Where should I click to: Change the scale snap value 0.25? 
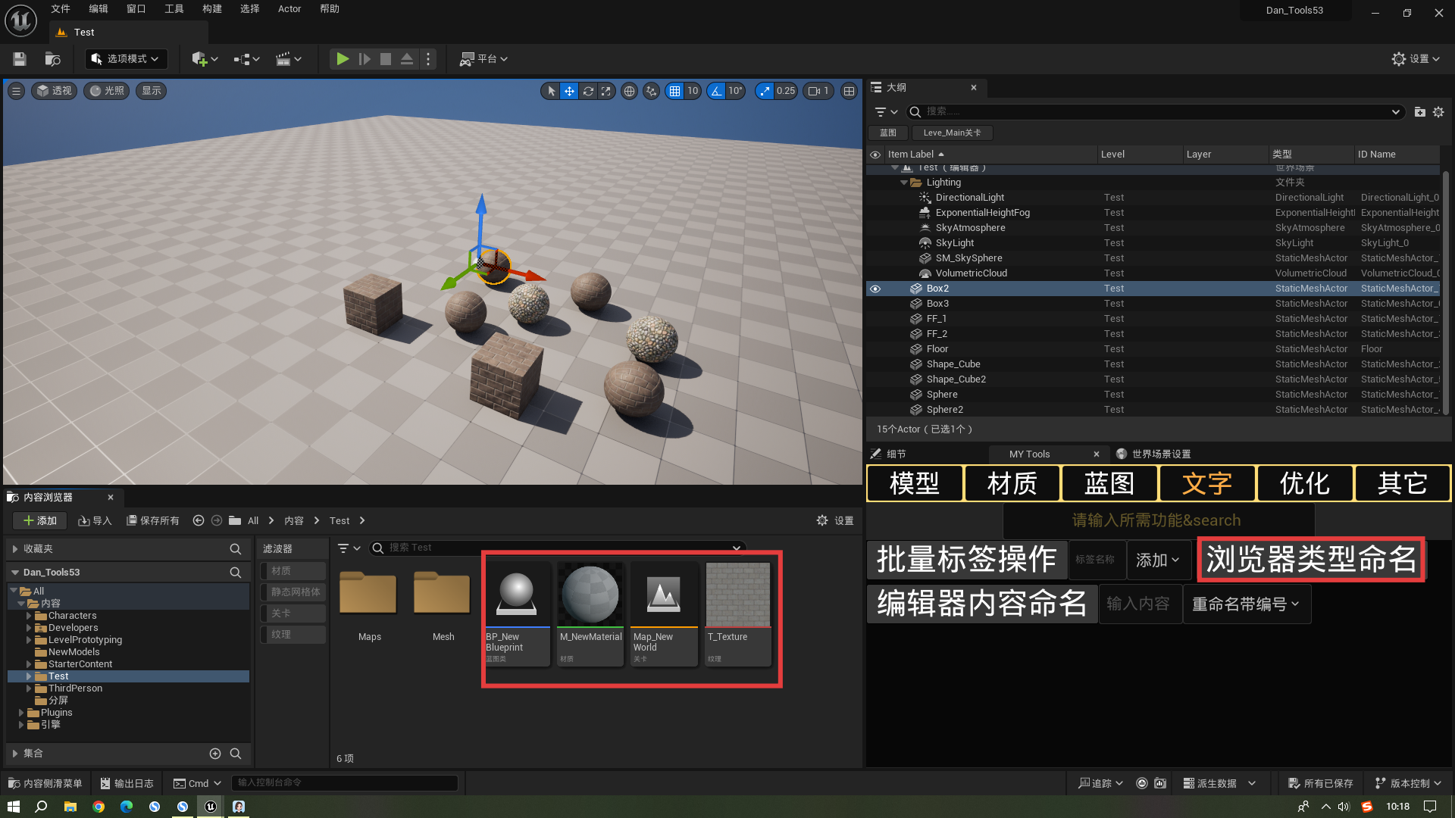pos(786,91)
